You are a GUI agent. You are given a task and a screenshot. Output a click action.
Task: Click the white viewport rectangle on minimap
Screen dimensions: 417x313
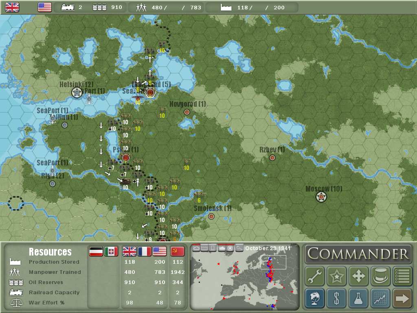(273, 262)
